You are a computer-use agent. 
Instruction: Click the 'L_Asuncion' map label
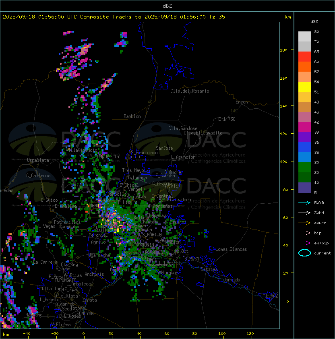183,157
